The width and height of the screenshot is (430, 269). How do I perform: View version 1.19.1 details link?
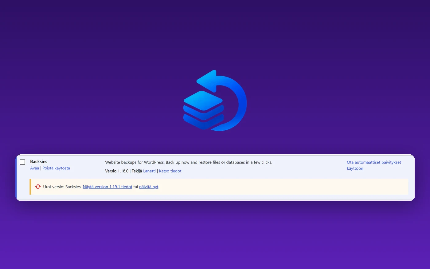(x=107, y=187)
